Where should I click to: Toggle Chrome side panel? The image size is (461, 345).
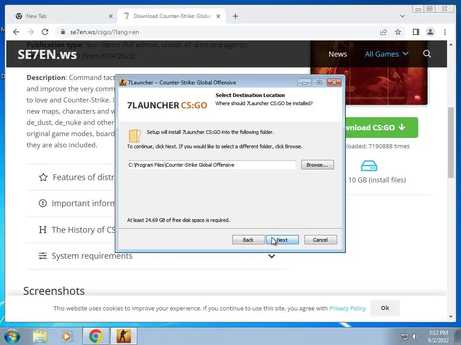[416, 32]
